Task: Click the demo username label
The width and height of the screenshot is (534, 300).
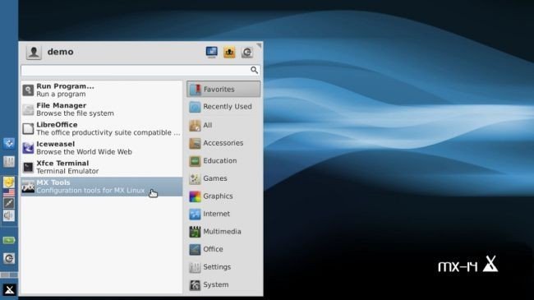Action: pos(60,52)
